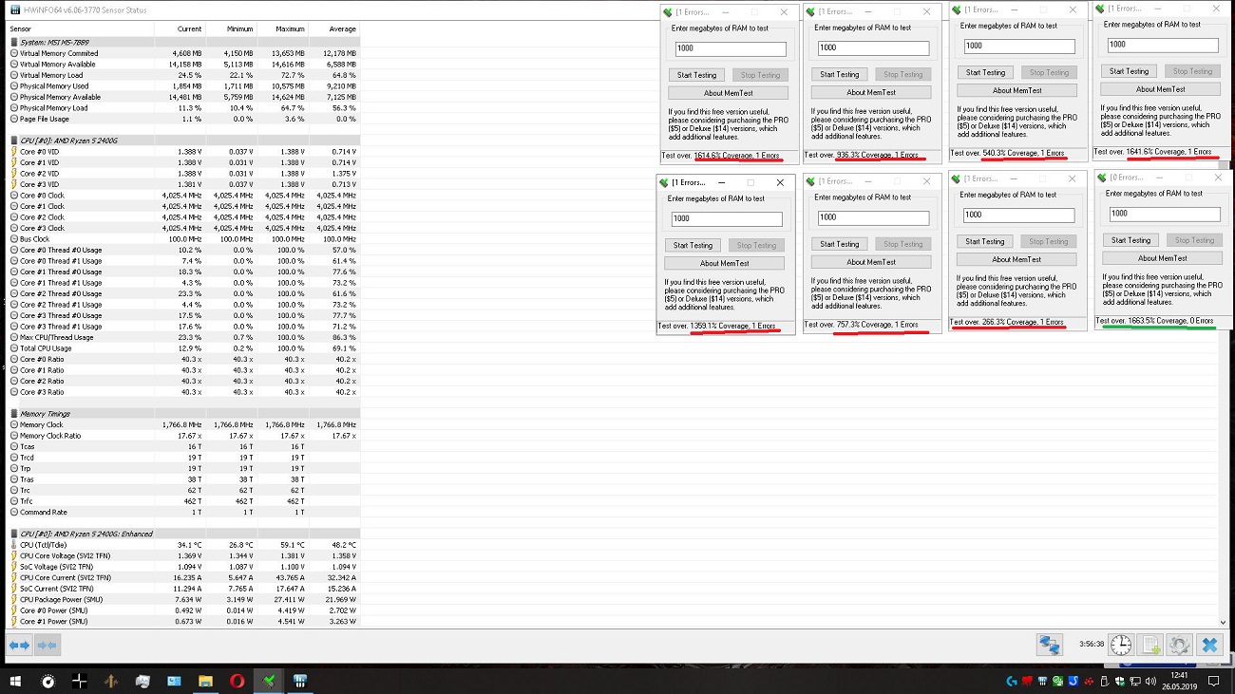Click the Minimum column header
This screenshot has width=1235, height=694.
click(230, 29)
